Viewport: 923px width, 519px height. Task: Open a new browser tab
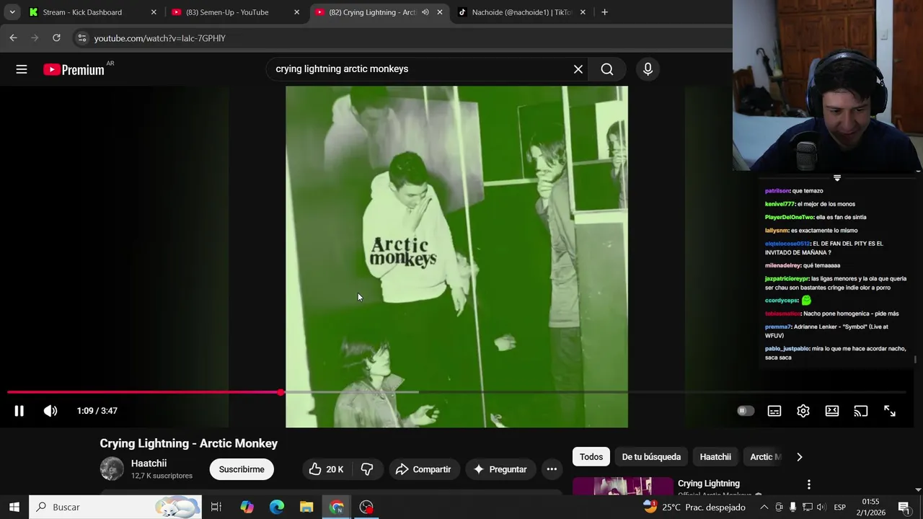(x=604, y=12)
